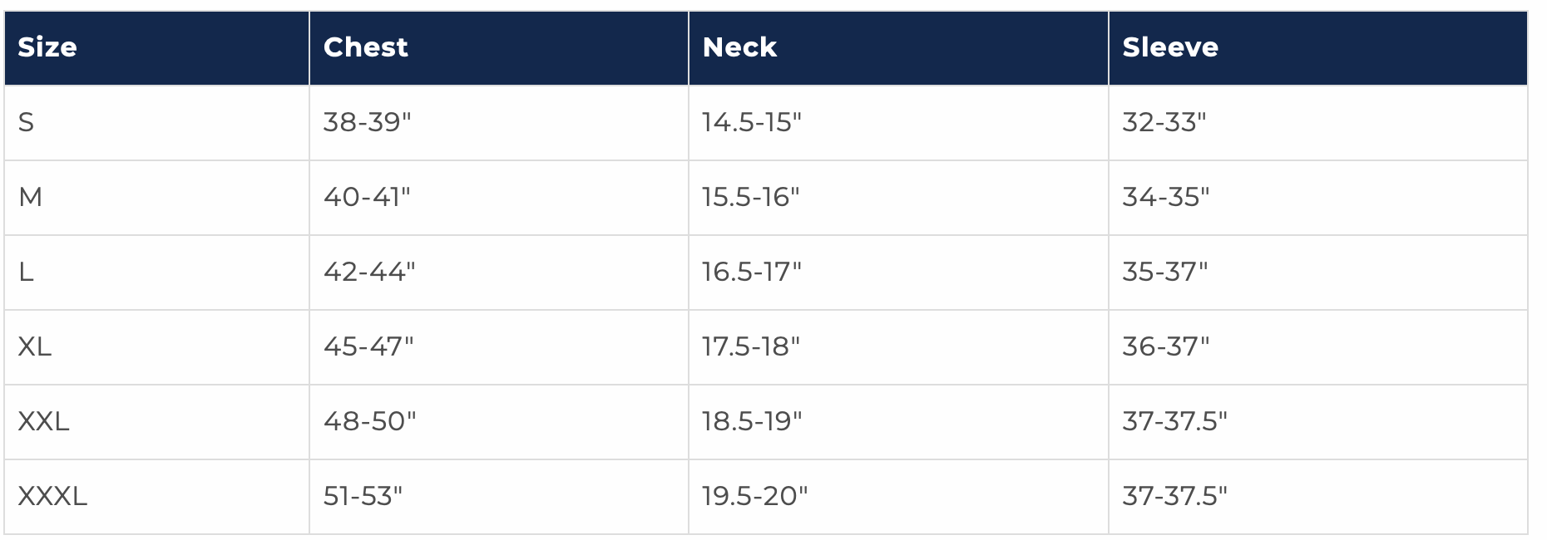Click the 42-44" chest measurement

click(368, 272)
